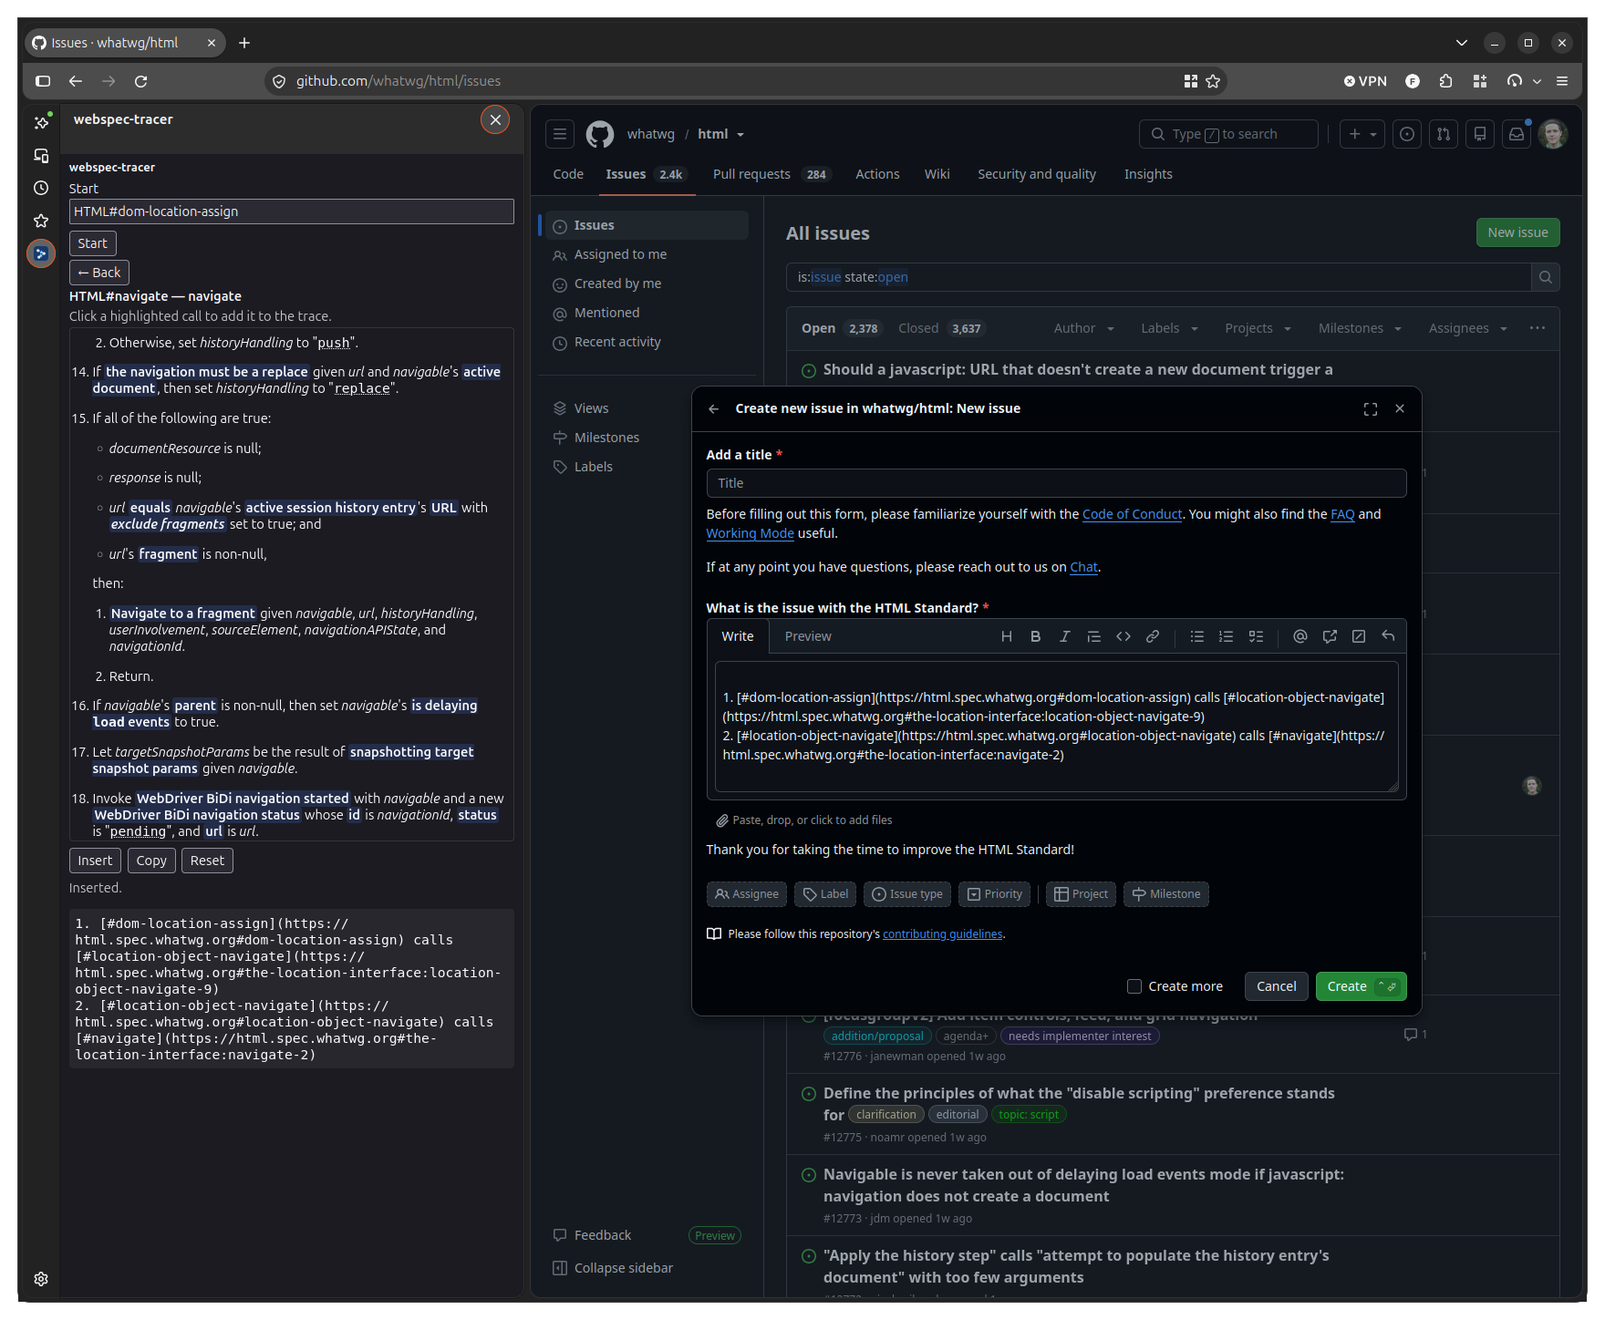Open pull requests icon in GitHub header
The image size is (1605, 1320).
[1444, 134]
